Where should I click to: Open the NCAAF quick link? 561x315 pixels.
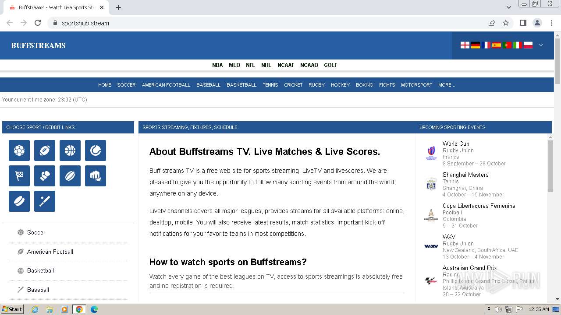click(x=286, y=65)
